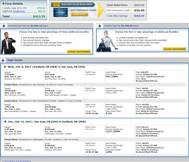Click the 1 Adults (age 18 to 64) row

[x=24, y=8]
